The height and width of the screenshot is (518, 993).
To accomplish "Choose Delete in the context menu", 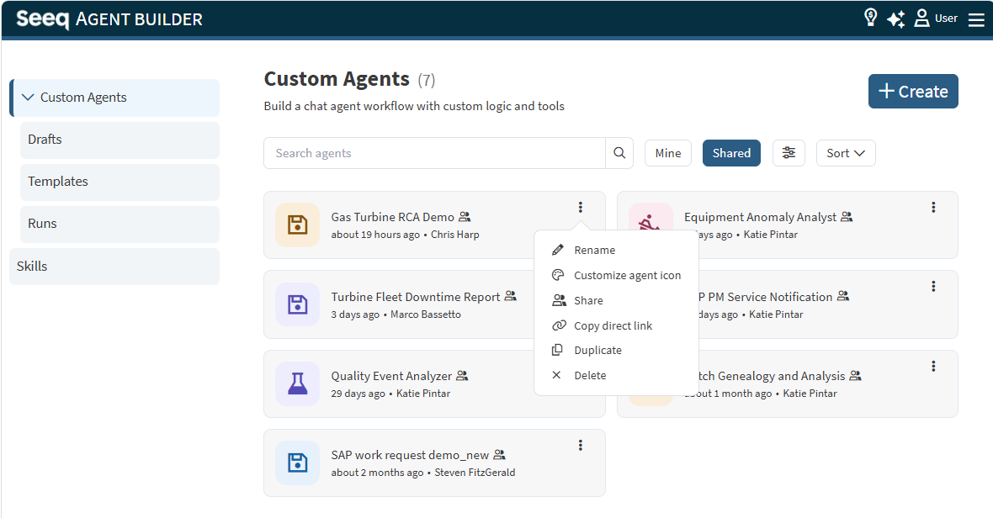I will (x=616, y=375).
